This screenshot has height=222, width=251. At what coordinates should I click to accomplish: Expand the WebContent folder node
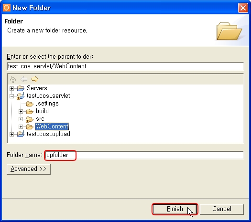[21, 127]
